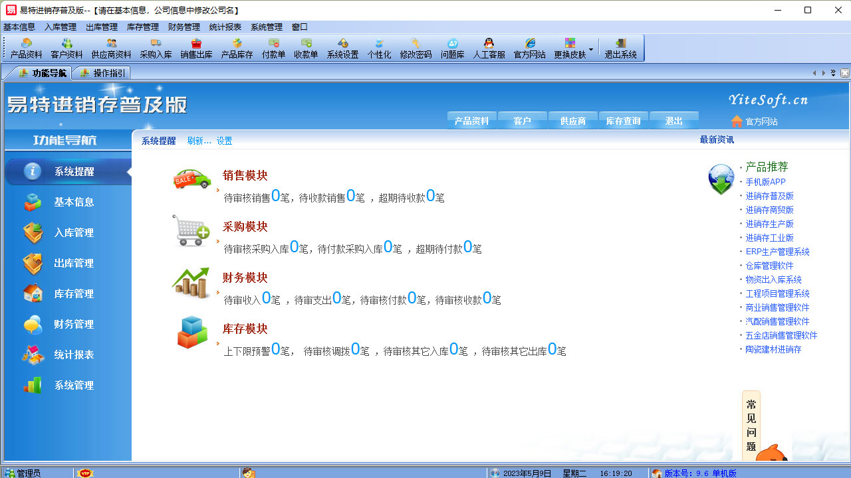Click the VIP badge in status bar
The image size is (851, 478).
click(x=84, y=473)
